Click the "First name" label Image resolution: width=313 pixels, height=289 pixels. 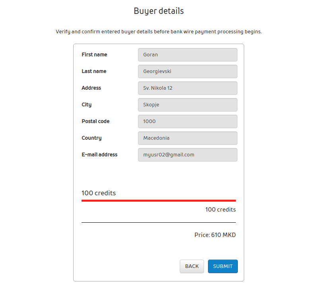(94, 55)
